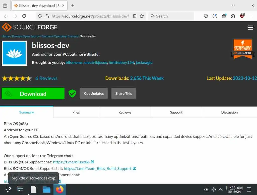
Task: Open Browse Open Source breadcrumb
Action: click(26, 36)
